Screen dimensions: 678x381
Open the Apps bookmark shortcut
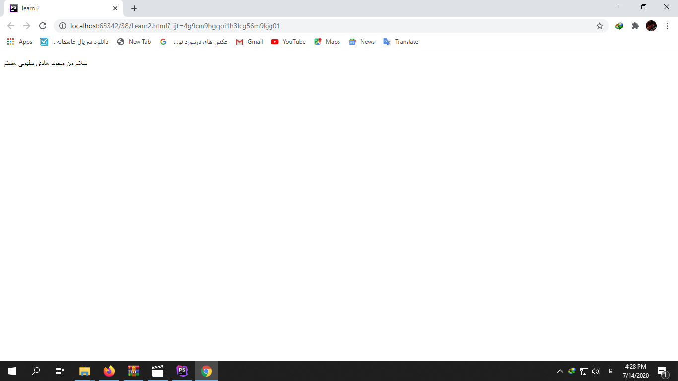(x=20, y=42)
